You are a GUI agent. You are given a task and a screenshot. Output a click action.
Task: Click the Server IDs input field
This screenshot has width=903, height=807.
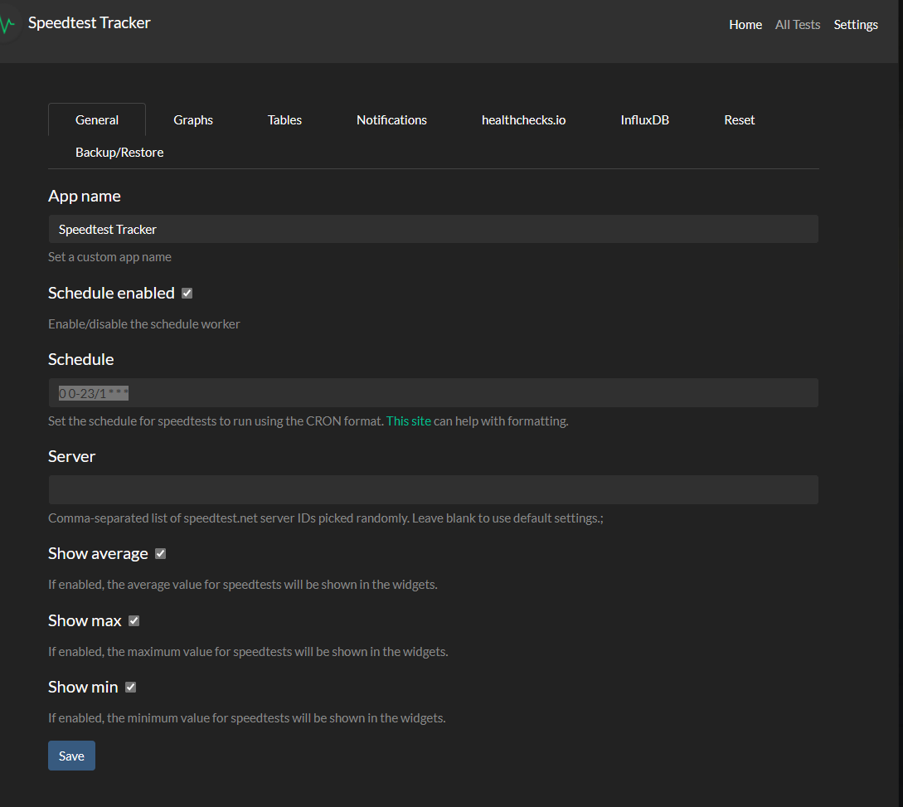coord(433,489)
